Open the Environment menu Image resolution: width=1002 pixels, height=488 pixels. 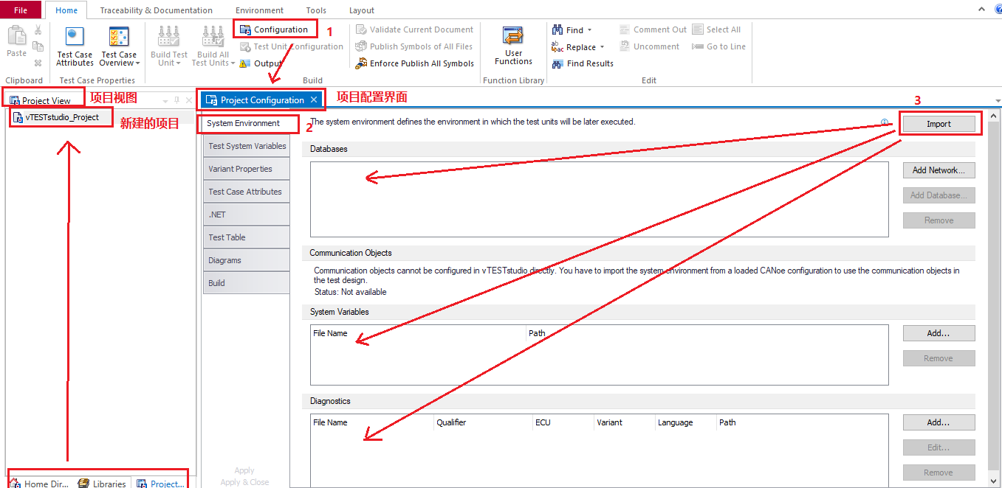(259, 10)
